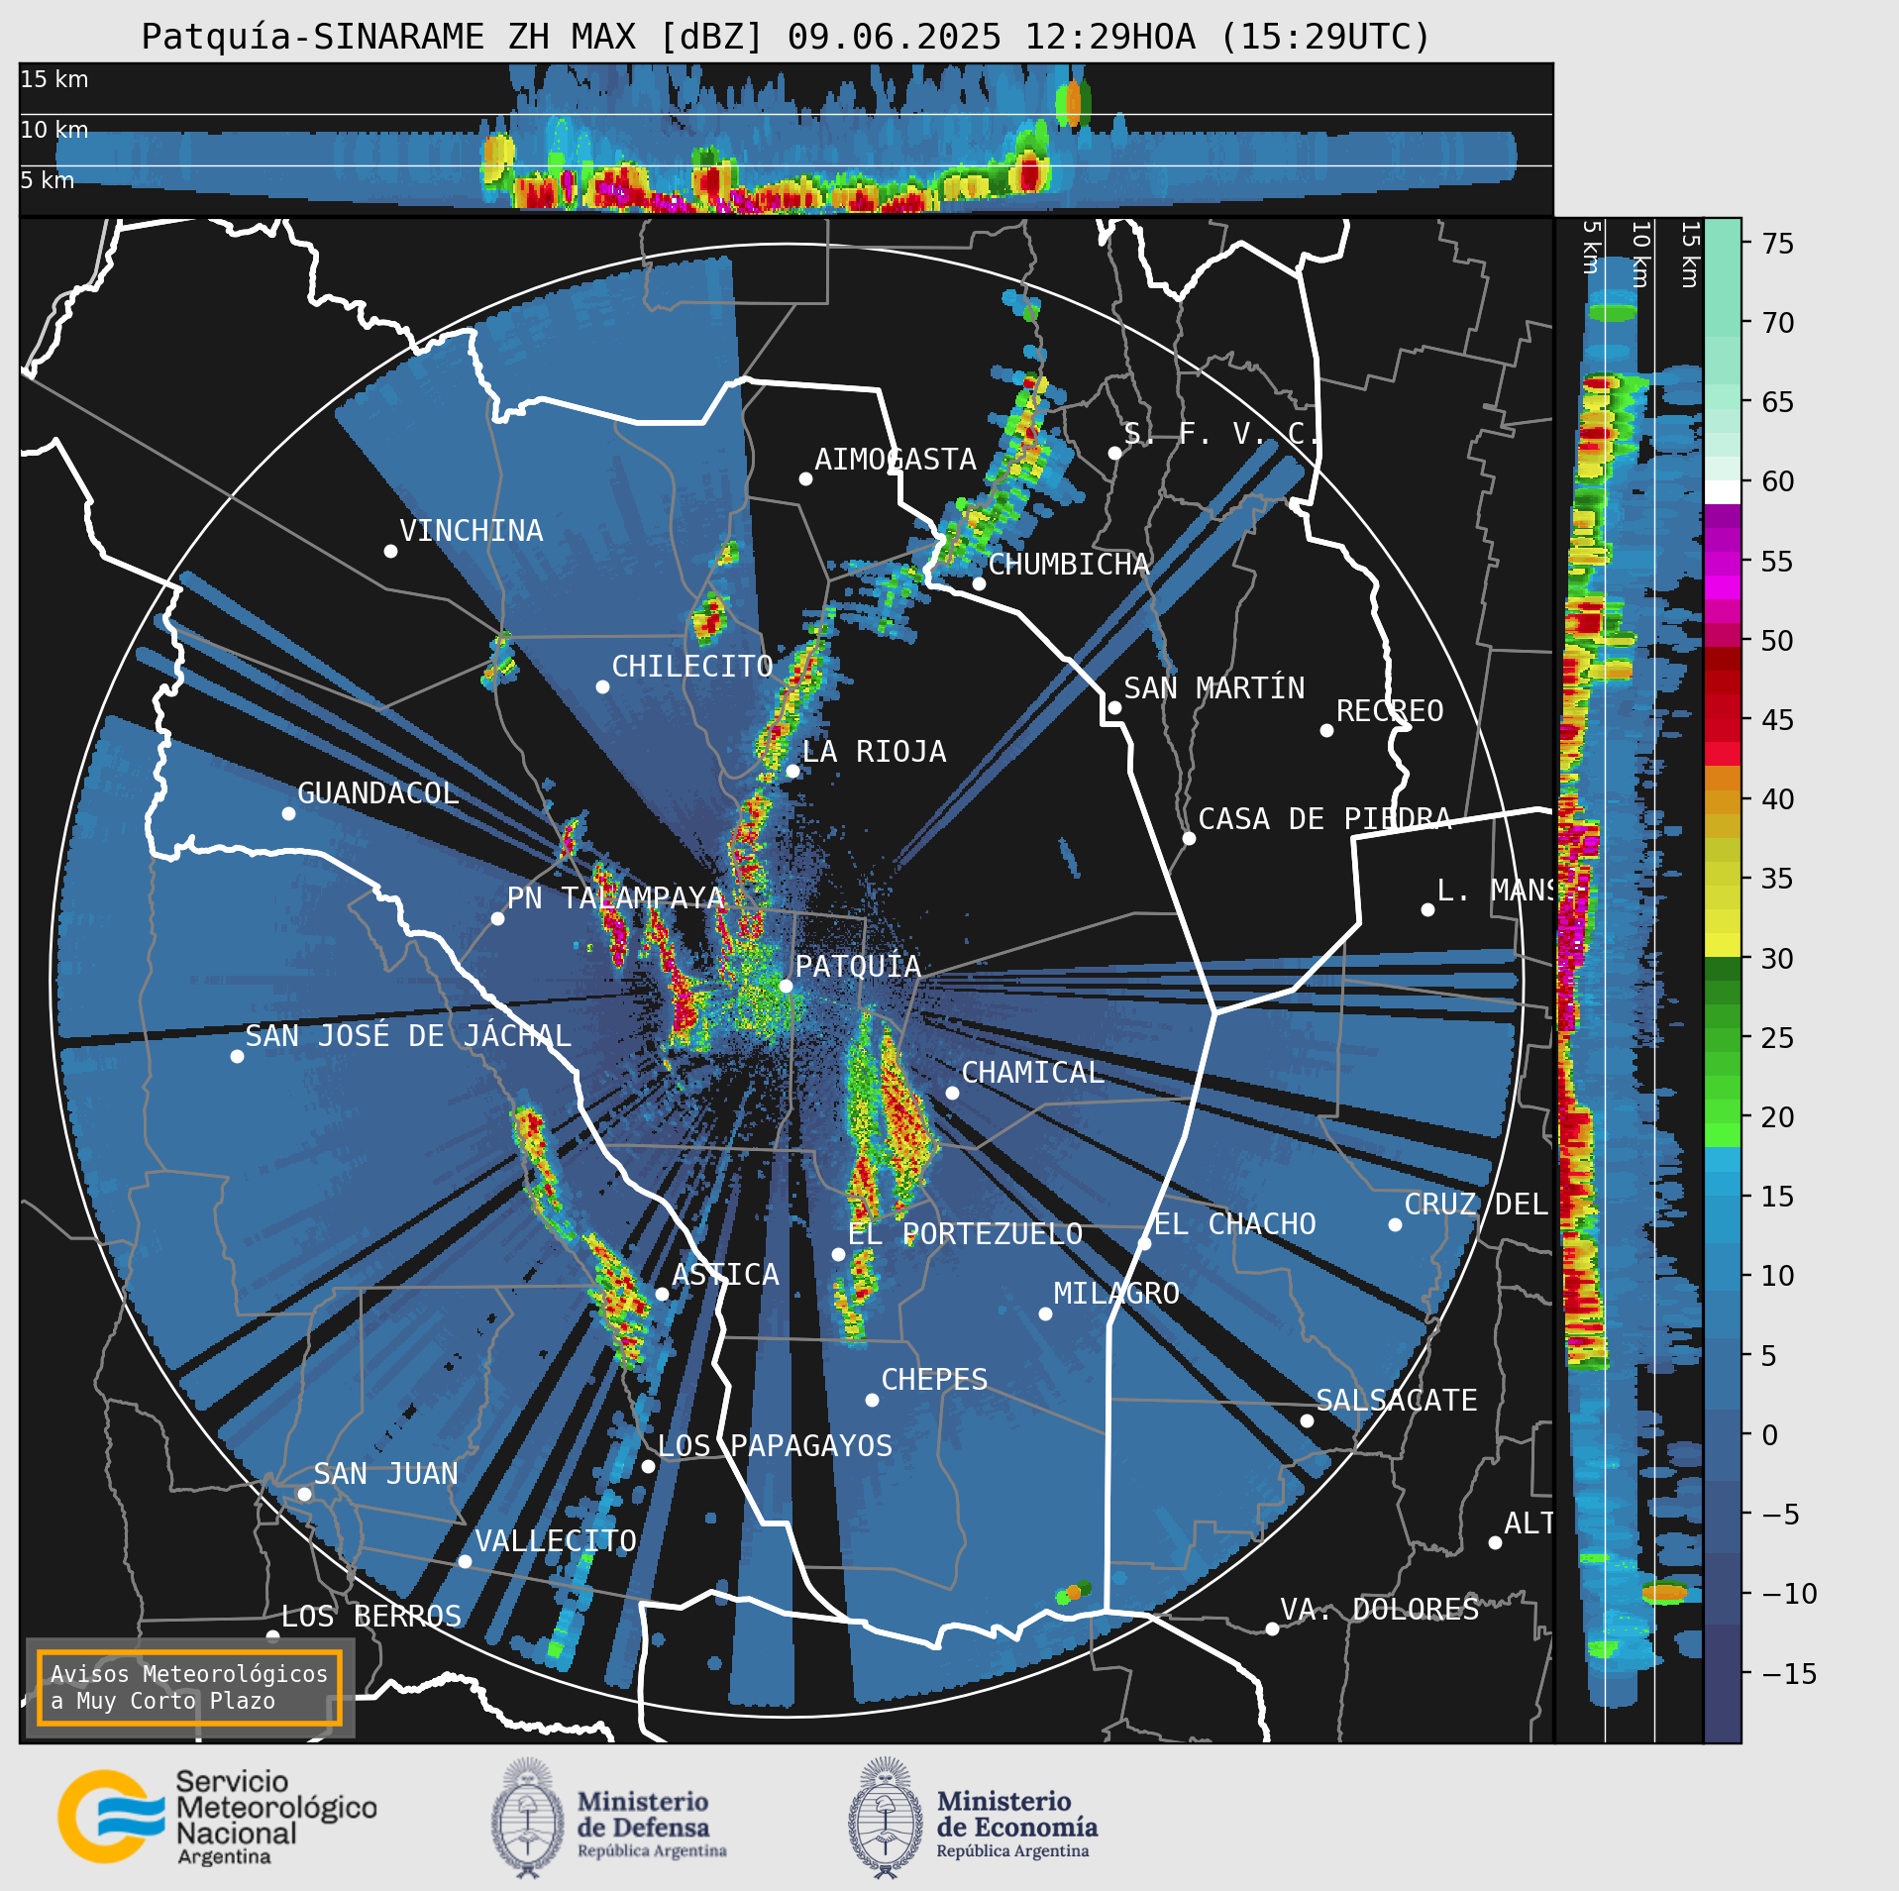
Task: Click the LOS BERROS marker dot
Action: pyautogui.click(x=272, y=1635)
